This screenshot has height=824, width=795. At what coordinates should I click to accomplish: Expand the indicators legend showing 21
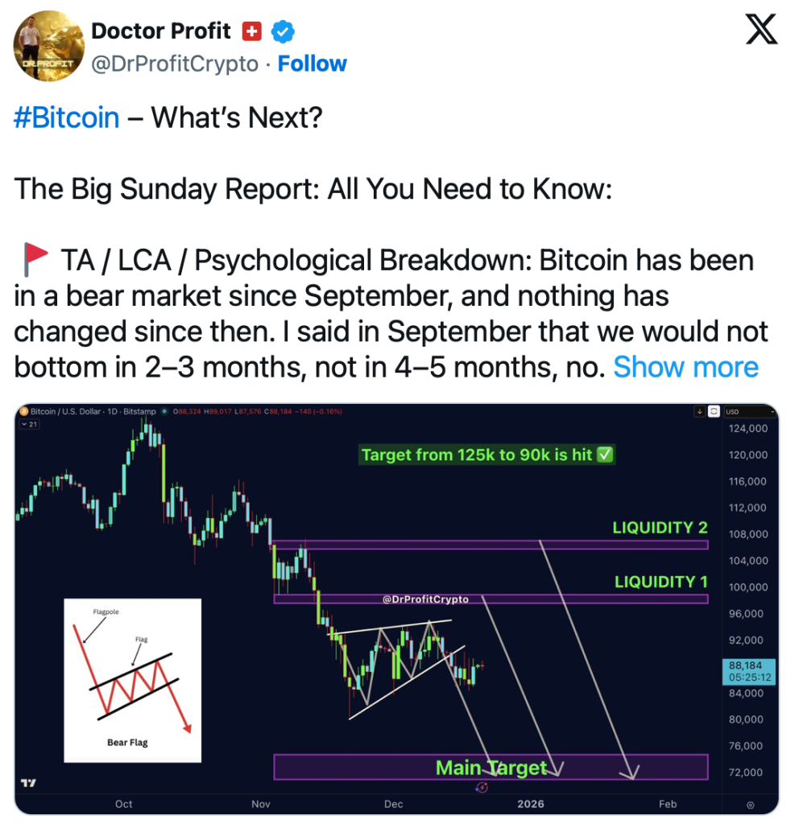28,423
